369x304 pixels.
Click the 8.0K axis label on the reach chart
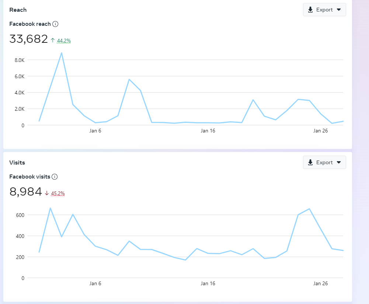(x=19, y=60)
